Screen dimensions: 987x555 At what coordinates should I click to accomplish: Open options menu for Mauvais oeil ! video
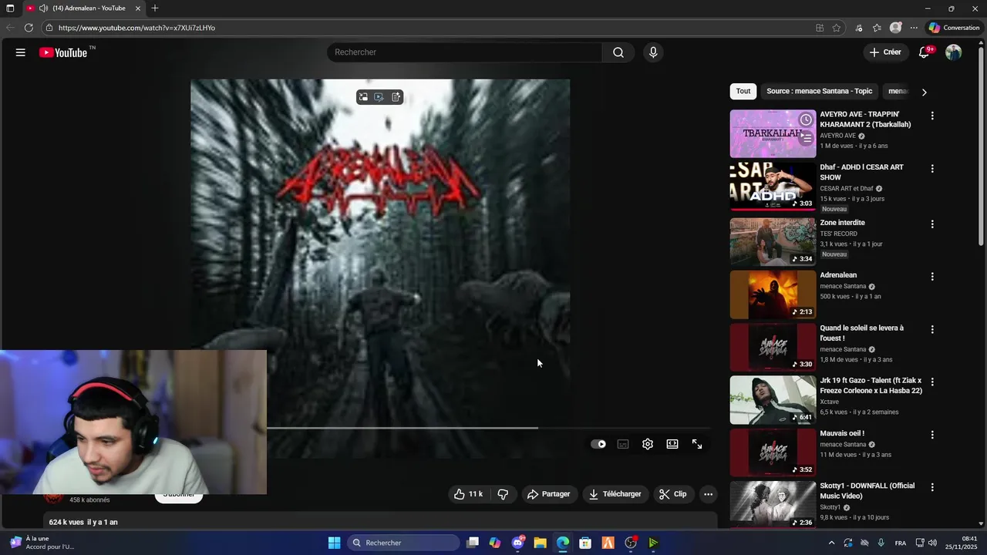tap(932, 435)
